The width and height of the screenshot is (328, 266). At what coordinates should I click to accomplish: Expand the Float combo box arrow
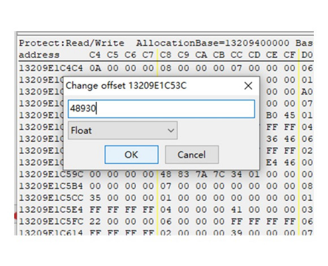point(171,130)
